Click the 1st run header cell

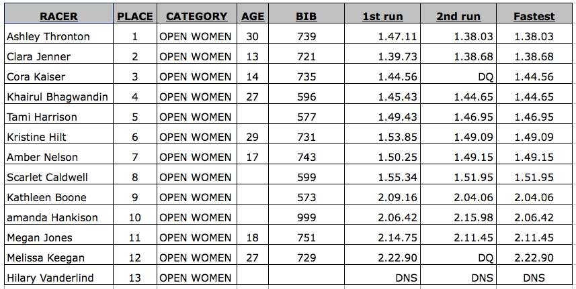[x=382, y=14]
